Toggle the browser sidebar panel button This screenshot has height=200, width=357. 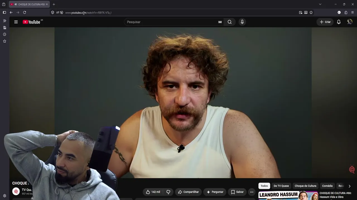click(x=4, y=12)
